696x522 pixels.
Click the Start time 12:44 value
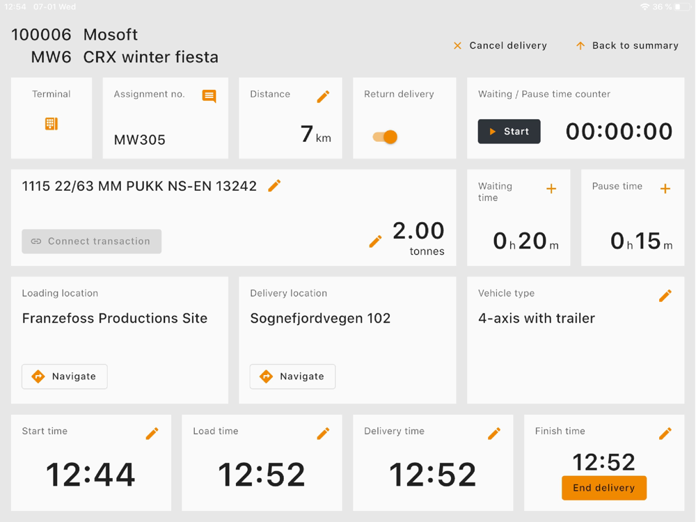pos(90,475)
